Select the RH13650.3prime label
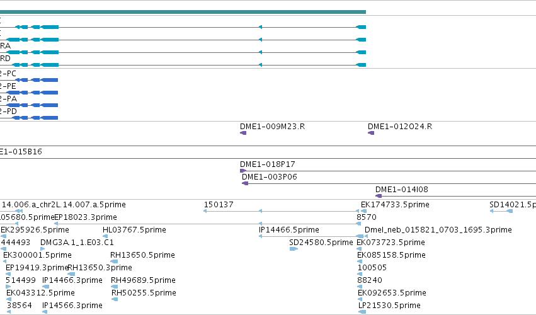The height and width of the screenshot is (315, 536). [100, 268]
